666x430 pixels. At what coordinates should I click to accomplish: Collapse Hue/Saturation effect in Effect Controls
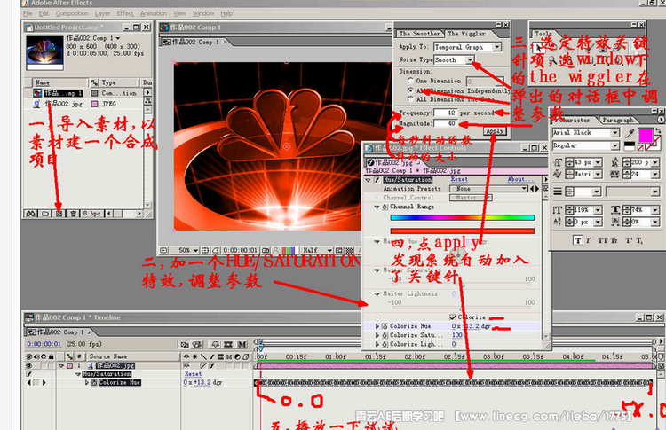[368, 180]
